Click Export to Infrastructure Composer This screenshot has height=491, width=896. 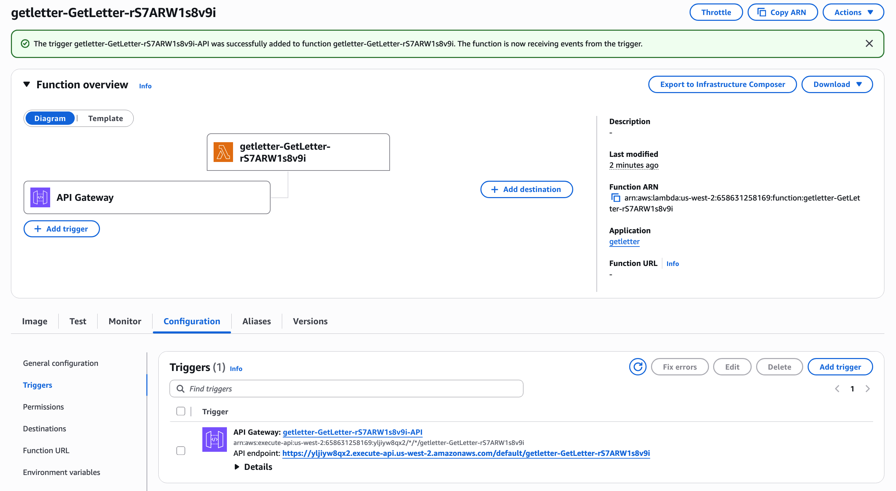click(722, 84)
